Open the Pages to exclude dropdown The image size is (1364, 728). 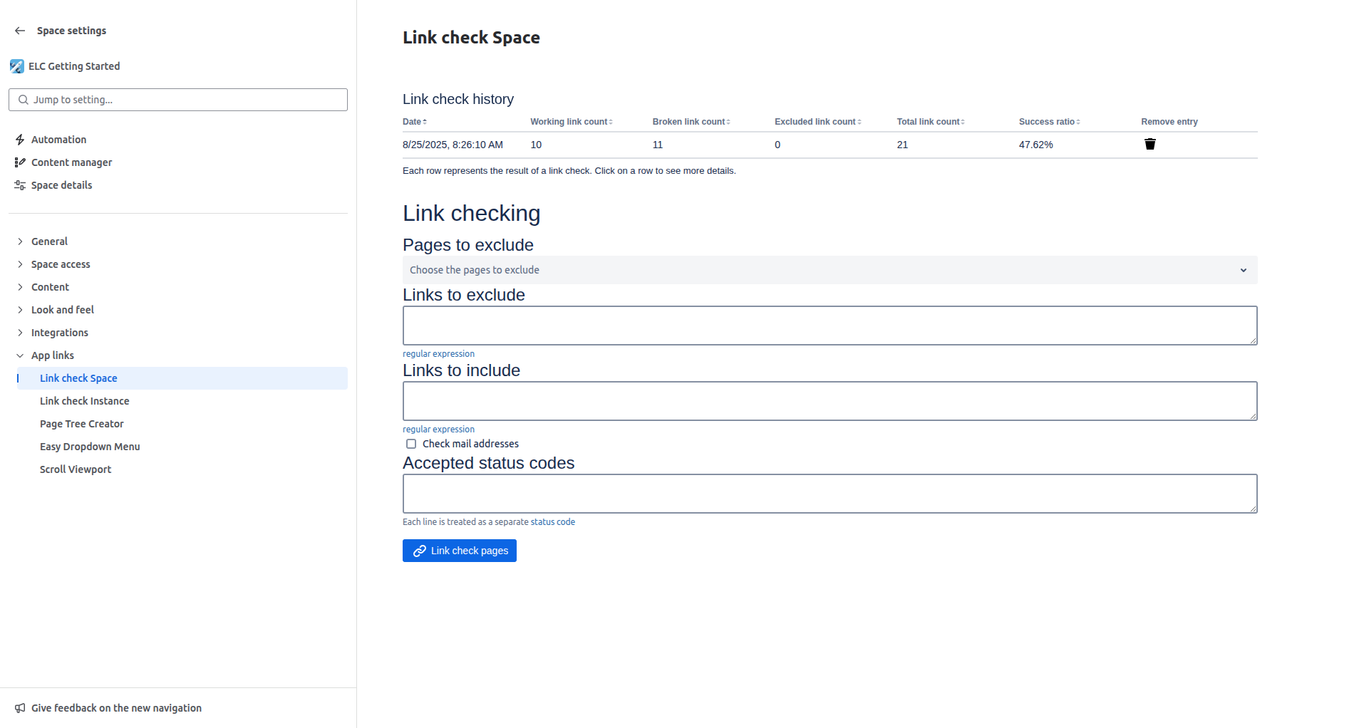coord(829,270)
